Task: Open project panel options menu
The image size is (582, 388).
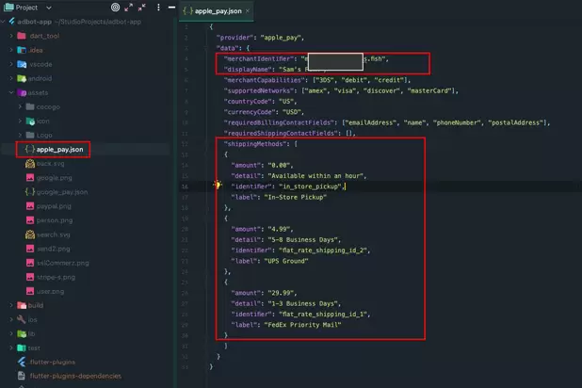Action: tap(158, 8)
